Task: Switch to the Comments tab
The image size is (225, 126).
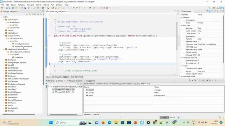Action: 79,77
